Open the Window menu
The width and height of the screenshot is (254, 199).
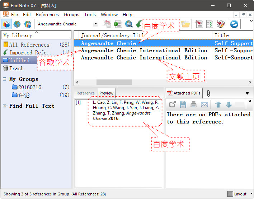coord(109,15)
